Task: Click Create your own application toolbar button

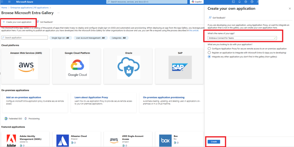Action: tap(17, 22)
